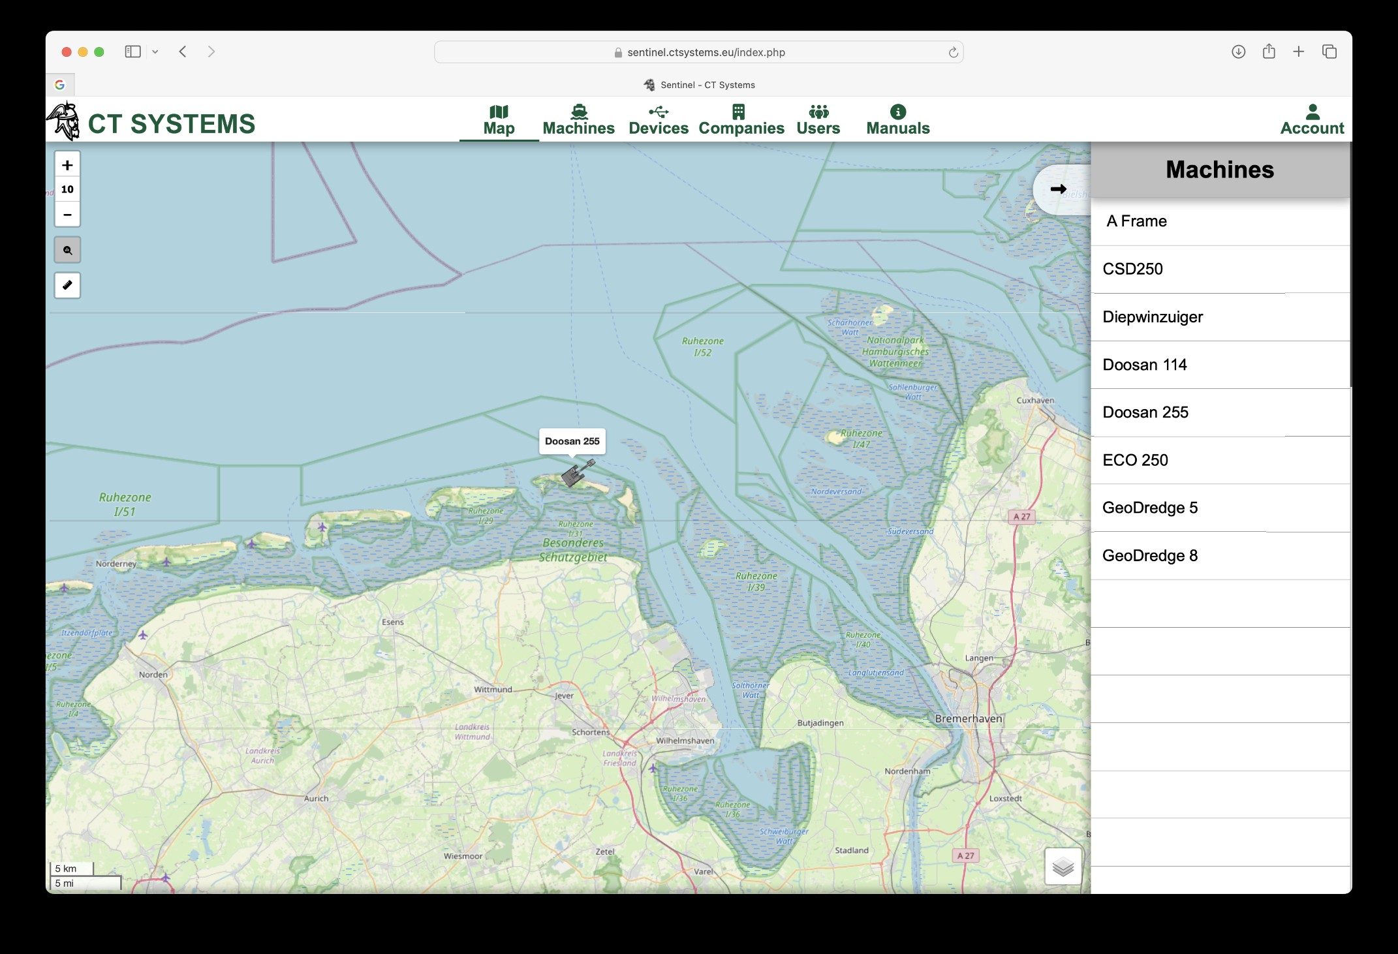Click the Safari address bar
Viewport: 1398px width, 954px height.
tap(698, 52)
